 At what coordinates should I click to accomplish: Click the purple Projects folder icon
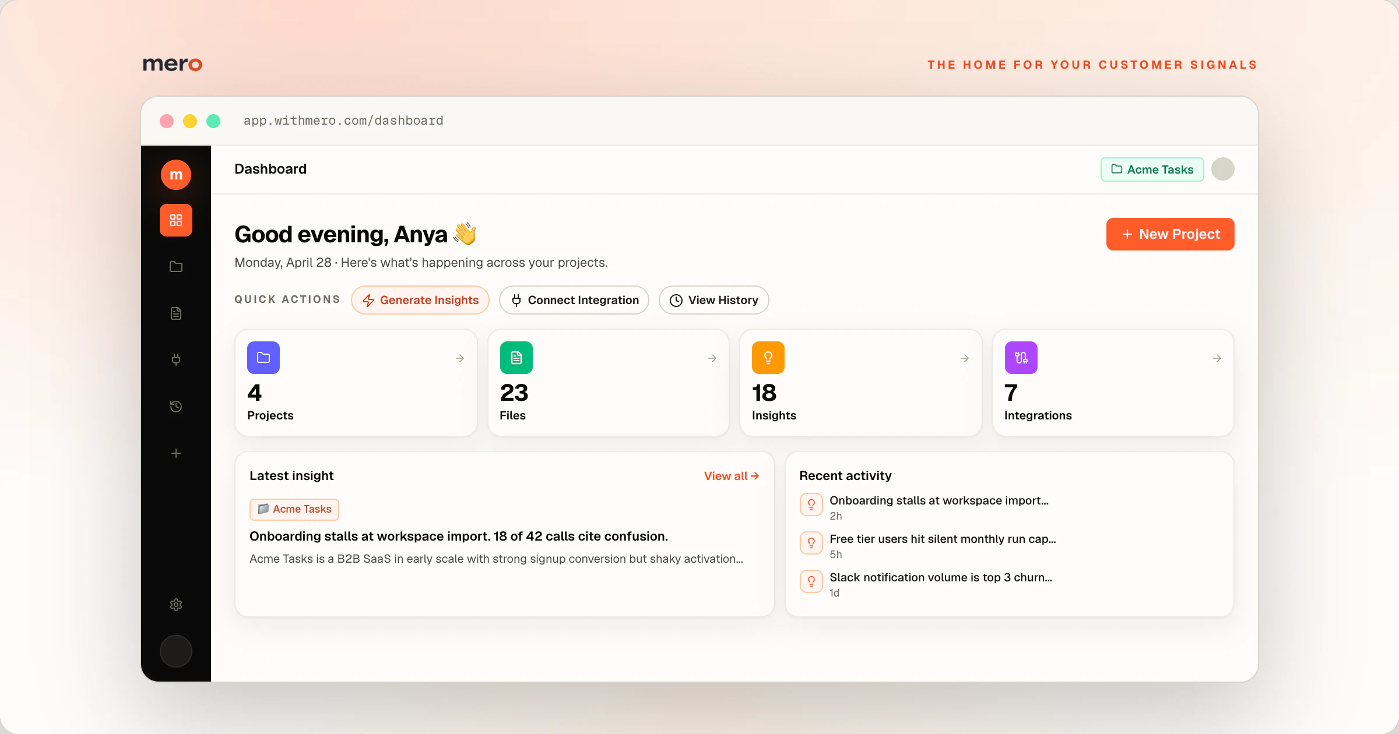(x=263, y=358)
